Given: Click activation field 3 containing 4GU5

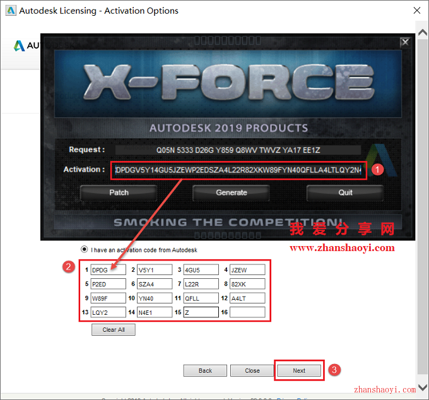Looking at the screenshot, I should [201, 270].
